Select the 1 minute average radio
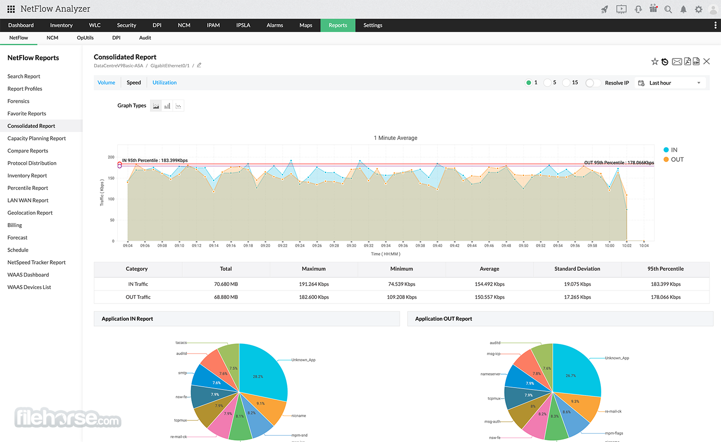This screenshot has height=442, width=721. point(529,83)
